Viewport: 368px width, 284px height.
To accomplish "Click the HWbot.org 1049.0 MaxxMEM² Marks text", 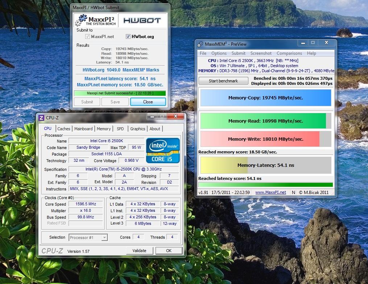I will click(121, 70).
